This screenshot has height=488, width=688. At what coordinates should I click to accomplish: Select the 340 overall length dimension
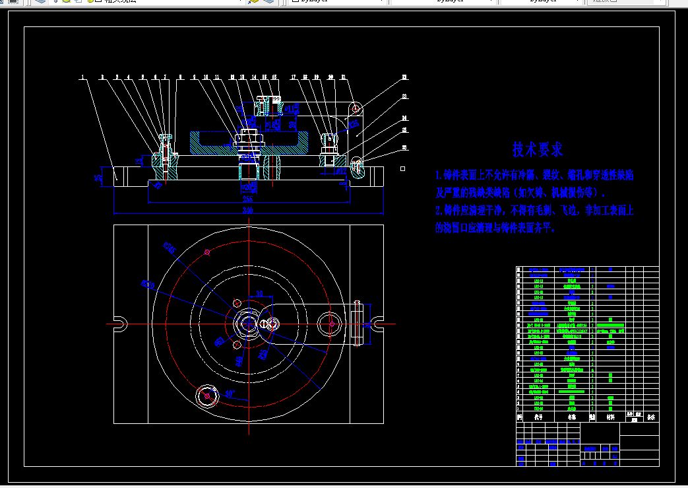[x=248, y=211]
